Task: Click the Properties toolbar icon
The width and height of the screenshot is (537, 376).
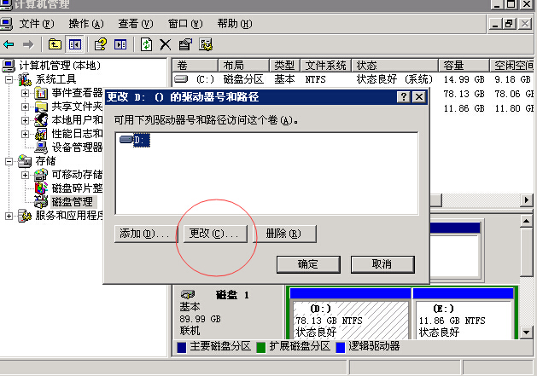Action: [185, 44]
